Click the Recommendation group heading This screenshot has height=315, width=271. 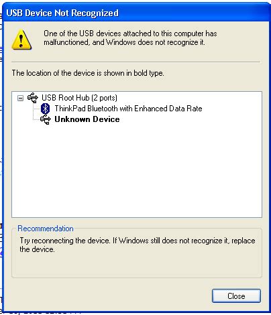[46, 229]
